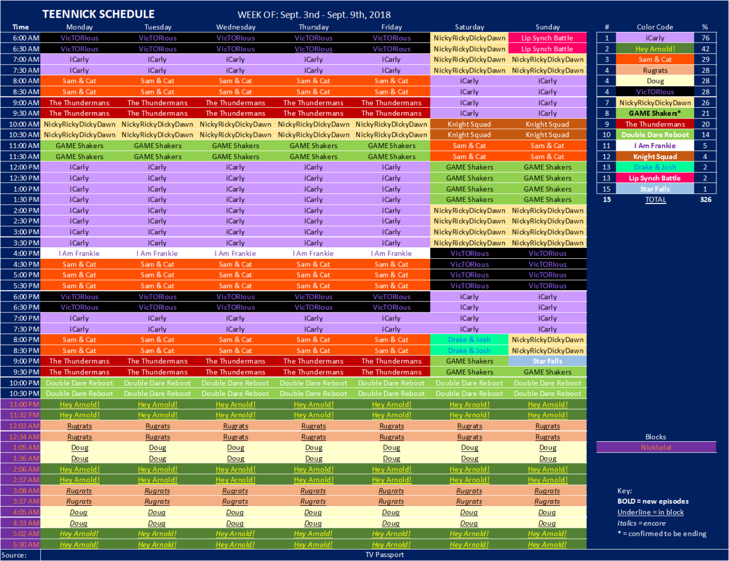729x561 pixels.
Task: Click Double Dare Reboot legend entry
Action: (x=655, y=135)
